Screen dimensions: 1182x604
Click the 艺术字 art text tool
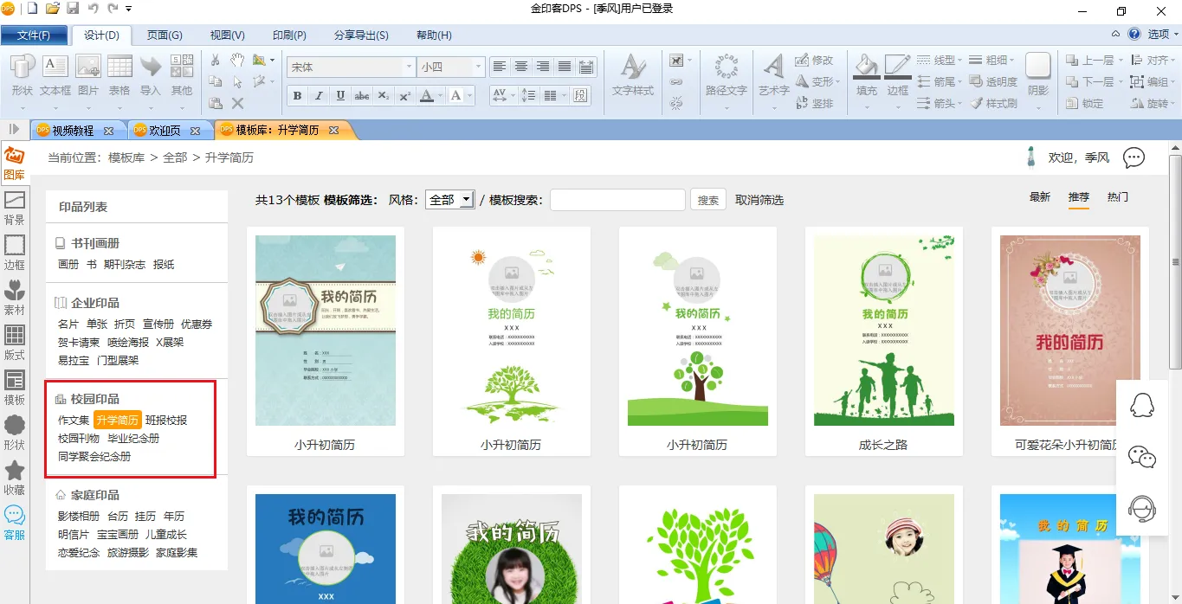coord(773,74)
